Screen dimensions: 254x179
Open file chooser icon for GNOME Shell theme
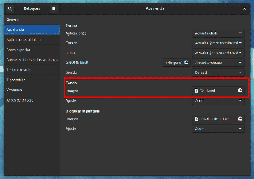(x=186, y=62)
